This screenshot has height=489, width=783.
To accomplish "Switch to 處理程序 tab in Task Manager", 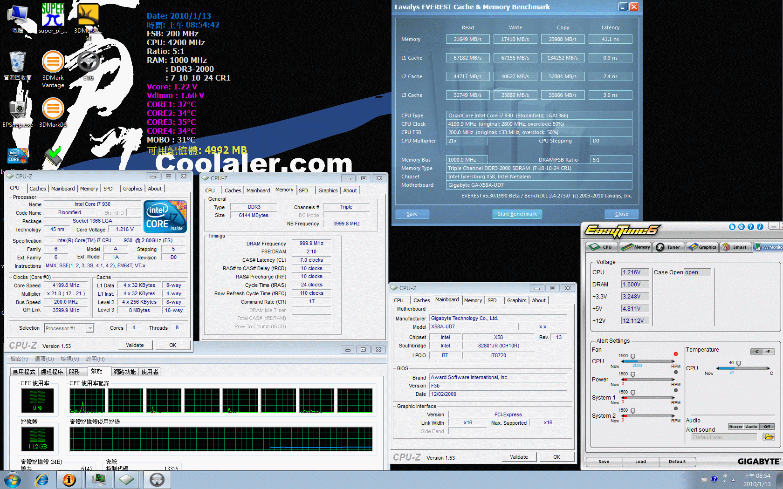I will [52, 372].
